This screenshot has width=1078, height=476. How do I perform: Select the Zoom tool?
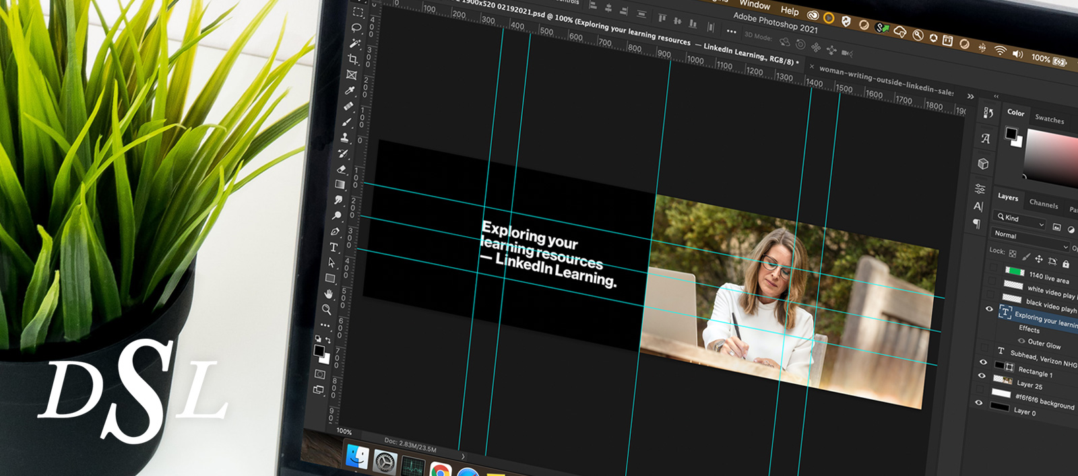pos(326,309)
